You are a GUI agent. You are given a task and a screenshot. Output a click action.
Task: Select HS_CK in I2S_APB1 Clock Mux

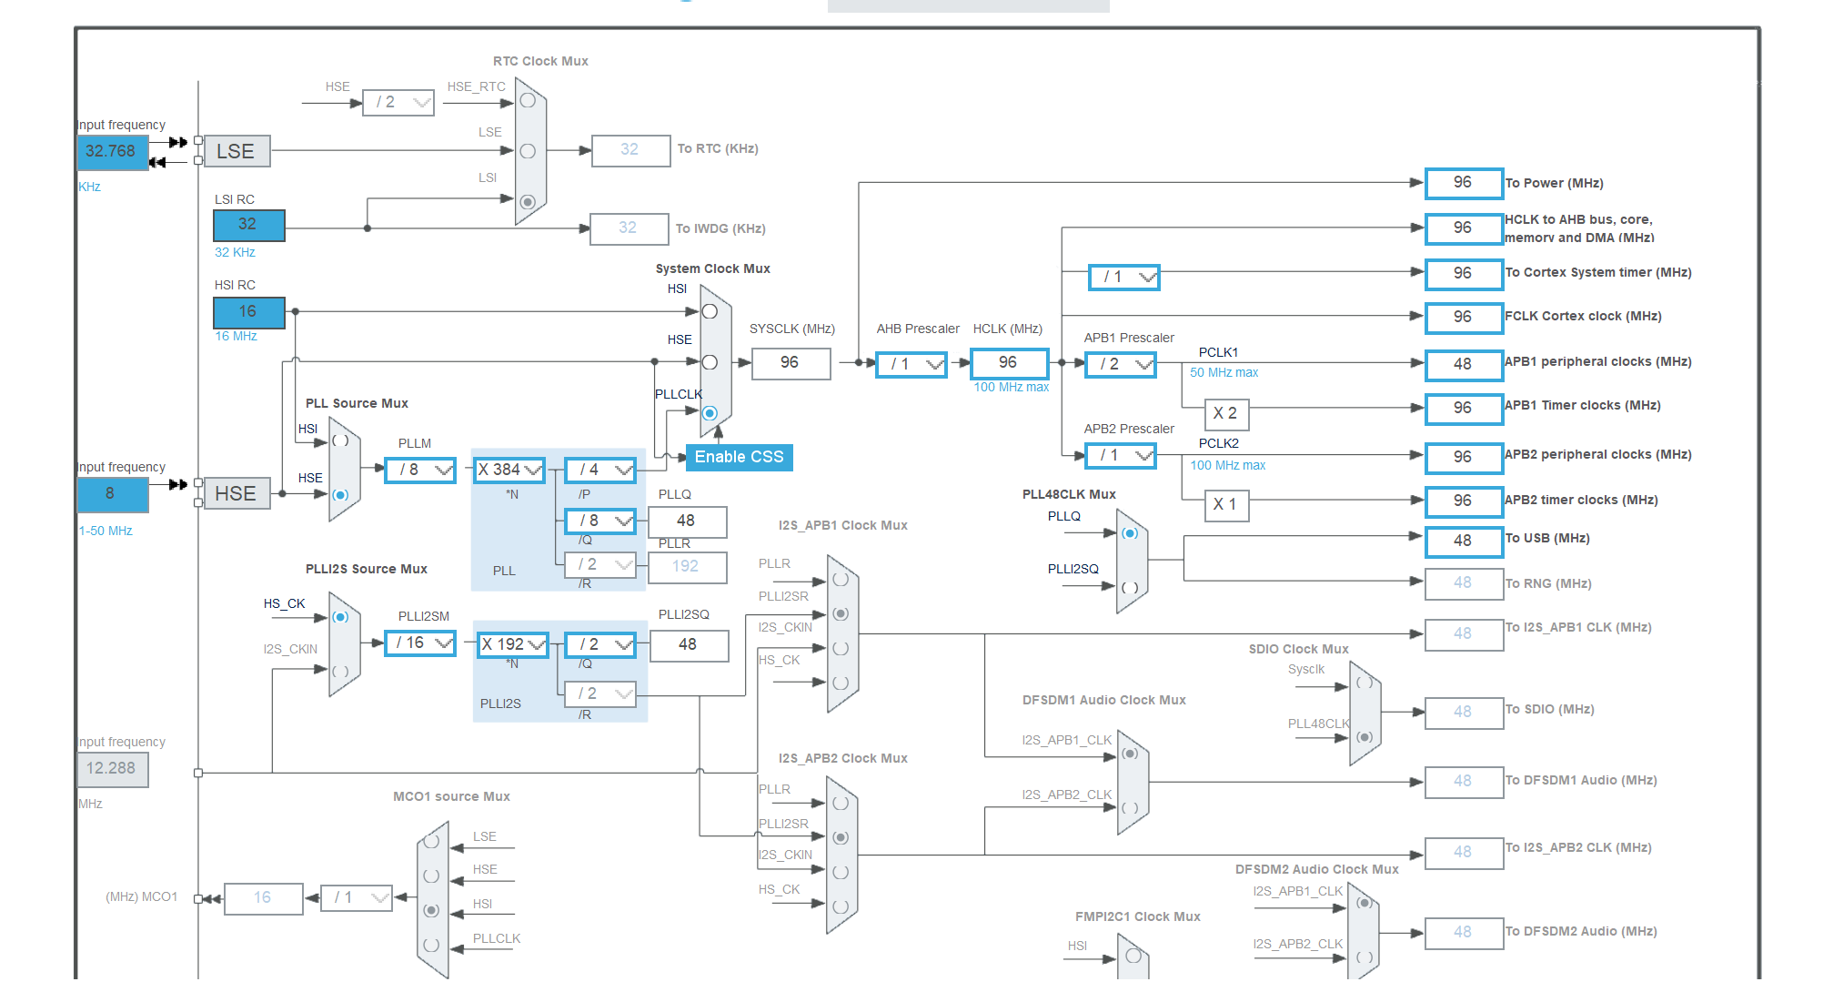[841, 683]
